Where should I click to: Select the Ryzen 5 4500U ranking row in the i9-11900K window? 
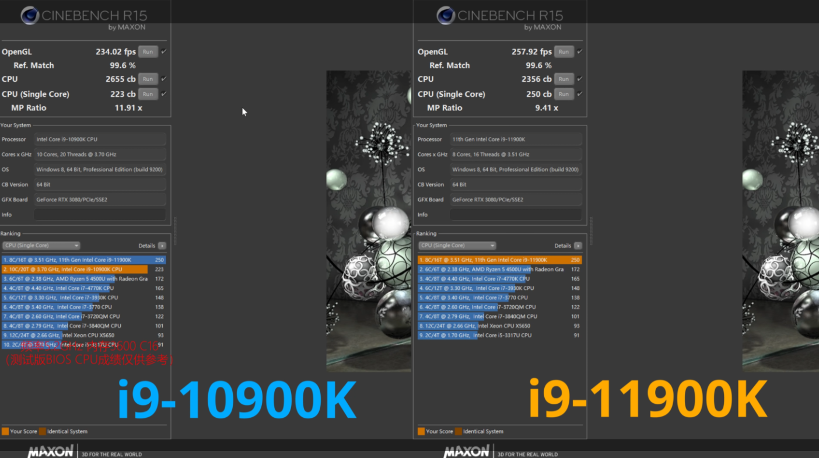pyautogui.click(x=500, y=270)
